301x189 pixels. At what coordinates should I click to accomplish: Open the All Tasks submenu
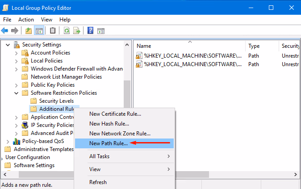pos(99,156)
